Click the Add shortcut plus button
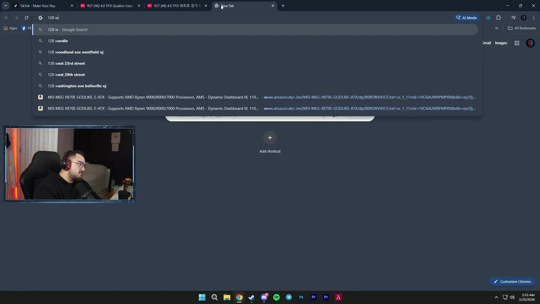Viewport: 540px width, 304px height. (270, 138)
